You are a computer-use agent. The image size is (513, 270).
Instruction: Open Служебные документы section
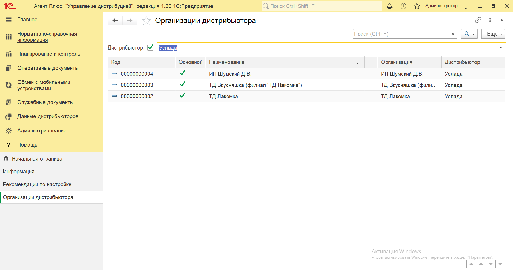coord(51,102)
